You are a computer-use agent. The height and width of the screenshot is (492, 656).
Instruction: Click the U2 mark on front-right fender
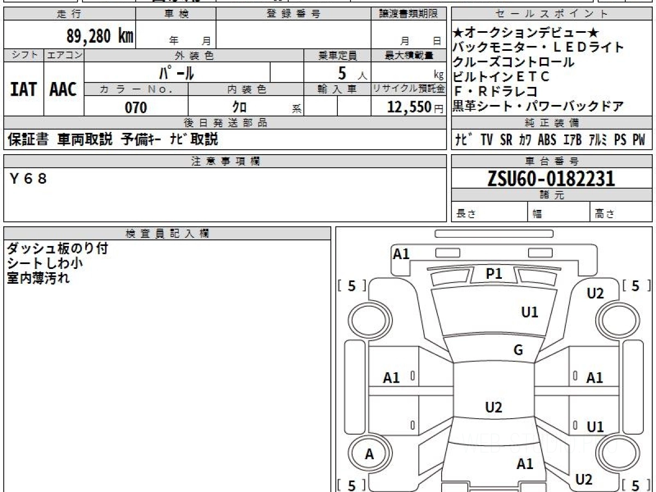(x=595, y=294)
